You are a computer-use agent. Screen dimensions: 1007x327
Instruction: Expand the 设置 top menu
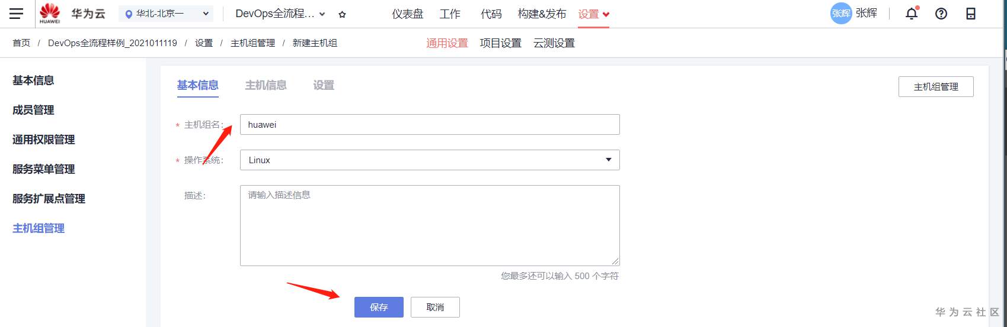594,14
